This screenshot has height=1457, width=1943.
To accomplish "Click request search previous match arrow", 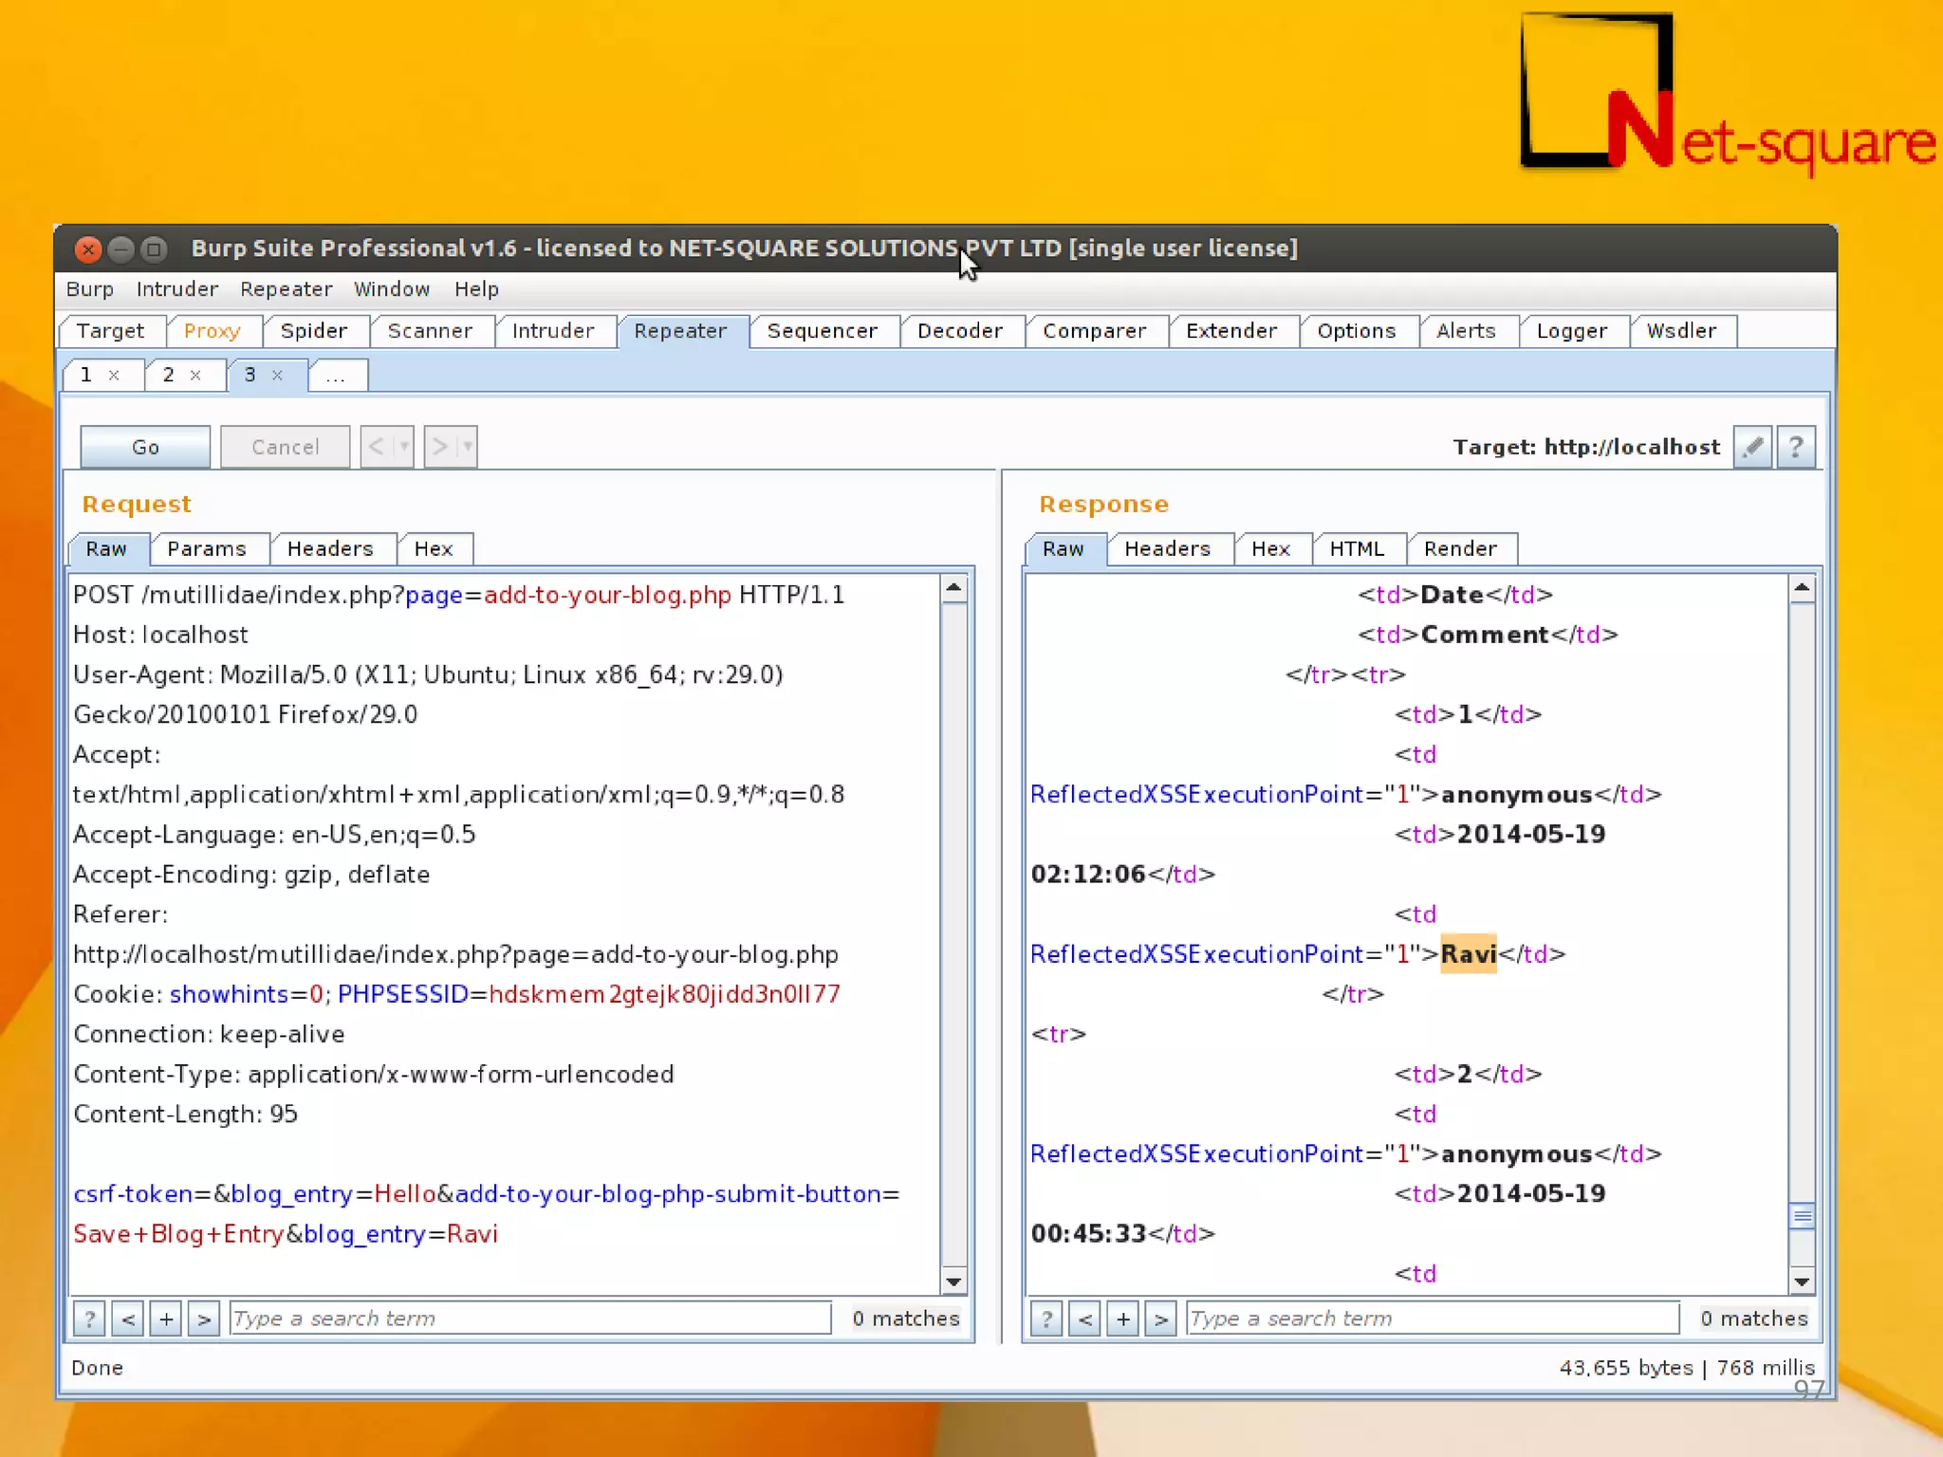I will click(x=128, y=1319).
